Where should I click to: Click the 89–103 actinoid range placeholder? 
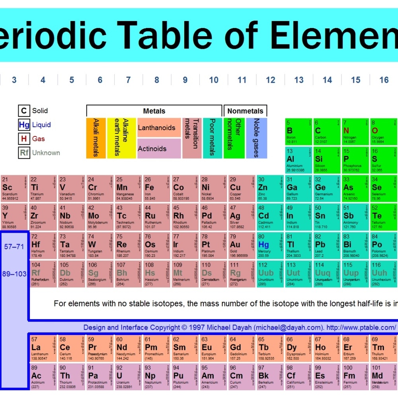tap(14, 274)
